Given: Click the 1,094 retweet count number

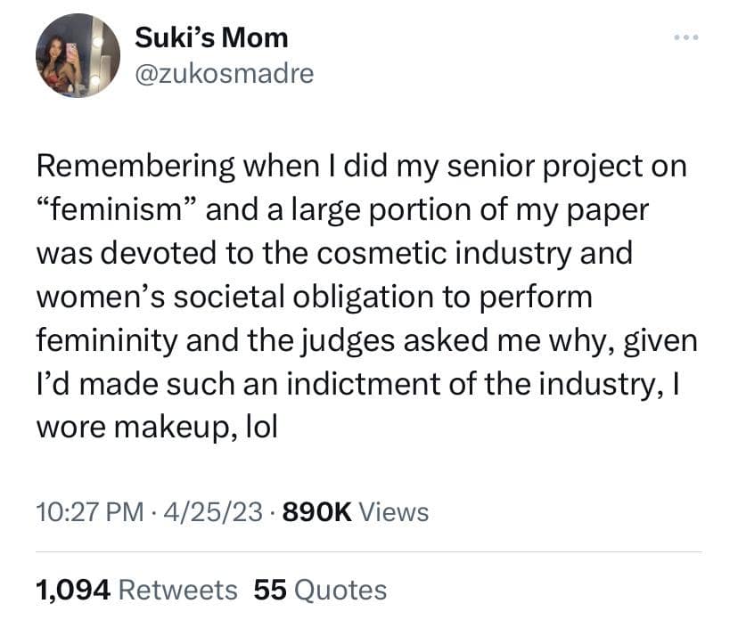Looking at the screenshot, I should tap(72, 589).
